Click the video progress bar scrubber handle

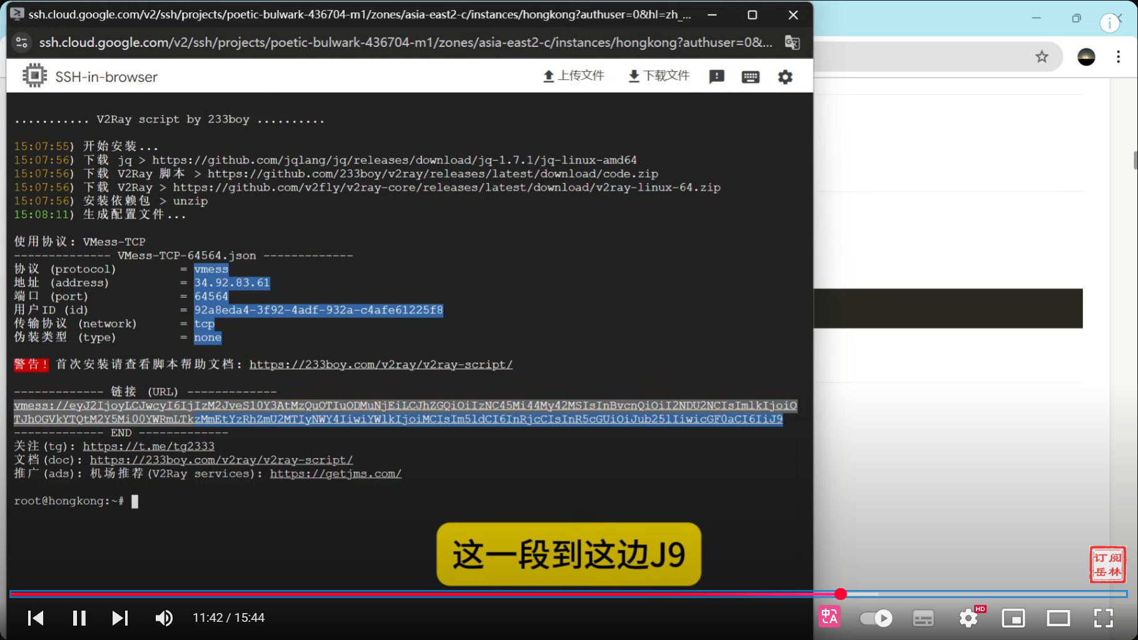click(x=841, y=594)
